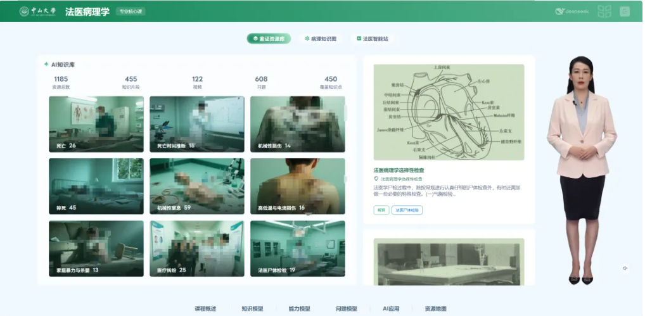Open the user avatar icon at top right
The image size is (645, 316).
coord(624,11)
